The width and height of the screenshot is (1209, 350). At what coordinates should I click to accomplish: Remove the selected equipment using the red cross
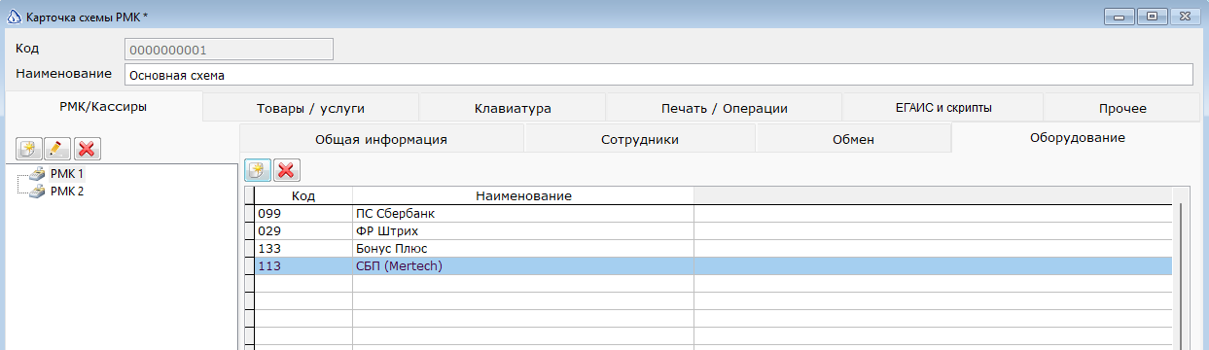pyautogui.click(x=287, y=170)
